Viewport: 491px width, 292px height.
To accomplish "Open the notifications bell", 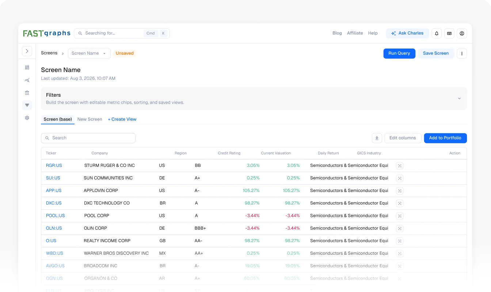I will (x=437, y=33).
